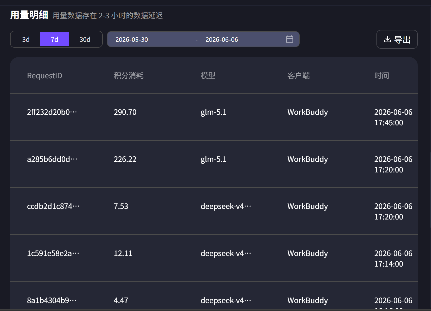Select request ID ccdb2d1c874…
The height and width of the screenshot is (311, 431).
pyautogui.click(x=53, y=206)
